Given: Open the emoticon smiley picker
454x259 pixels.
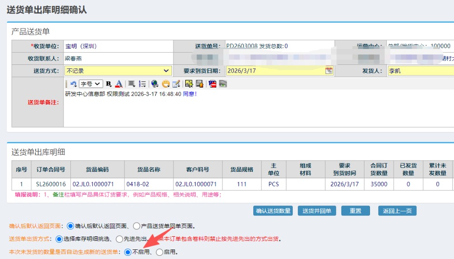Looking at the screenshot, I should pos(166,84).
